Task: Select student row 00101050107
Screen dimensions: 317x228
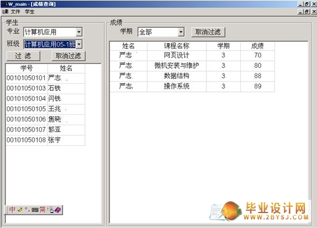Action: tap(45, 130)
